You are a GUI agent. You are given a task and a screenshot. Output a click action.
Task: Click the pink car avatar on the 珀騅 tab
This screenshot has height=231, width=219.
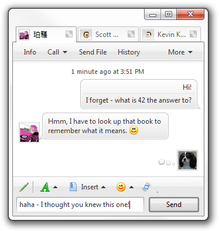[24, 35]
